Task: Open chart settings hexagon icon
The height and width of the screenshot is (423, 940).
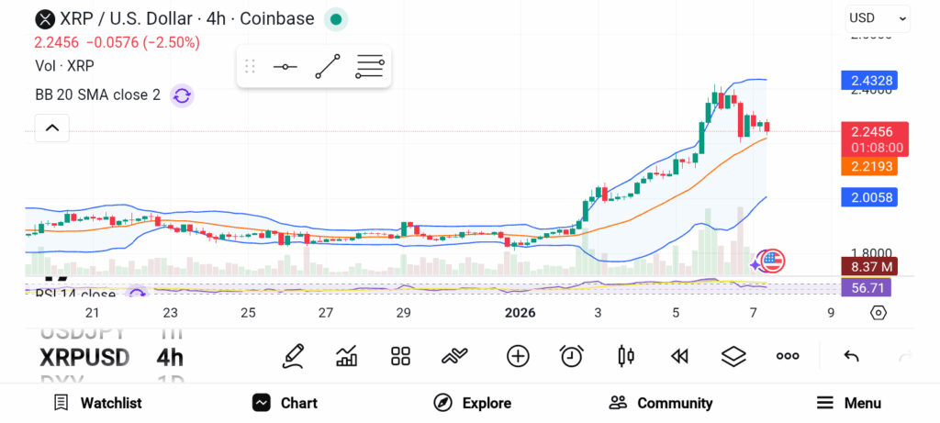Action: point(878,313)
